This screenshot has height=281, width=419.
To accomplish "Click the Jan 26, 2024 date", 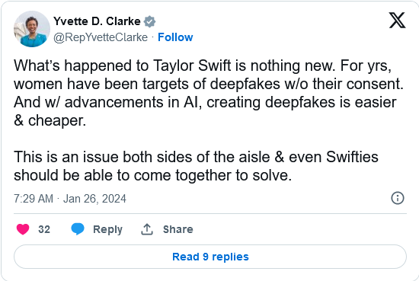I will 94,199.
